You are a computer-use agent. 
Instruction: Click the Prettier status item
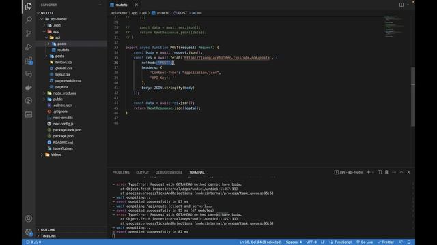click(x=386, y=242)
